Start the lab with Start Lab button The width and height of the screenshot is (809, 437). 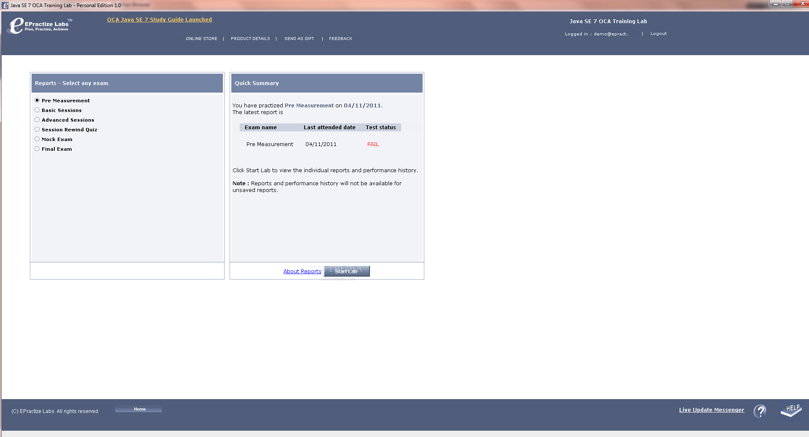point(346,271)
